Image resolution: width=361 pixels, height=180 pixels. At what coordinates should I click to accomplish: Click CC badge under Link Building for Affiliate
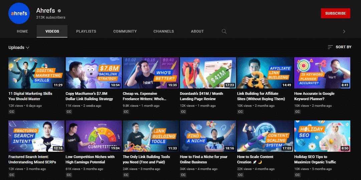tap(240, 112)
